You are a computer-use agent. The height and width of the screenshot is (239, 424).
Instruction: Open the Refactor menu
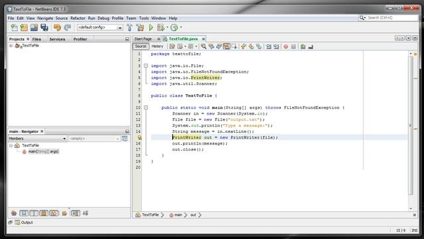coord(78,18)
